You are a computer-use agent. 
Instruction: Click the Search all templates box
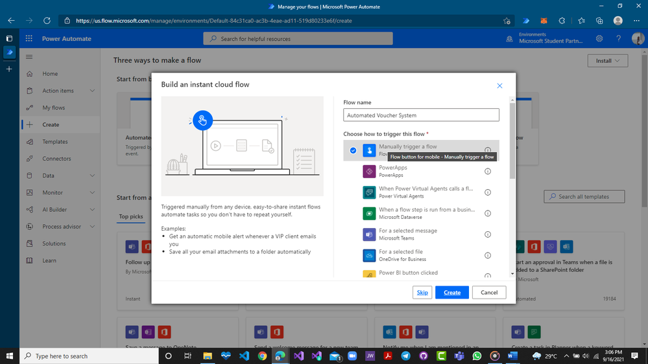584,196
